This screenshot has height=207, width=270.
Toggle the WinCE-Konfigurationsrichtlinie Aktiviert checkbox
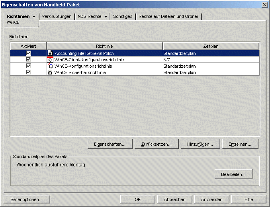pos(28,66)
